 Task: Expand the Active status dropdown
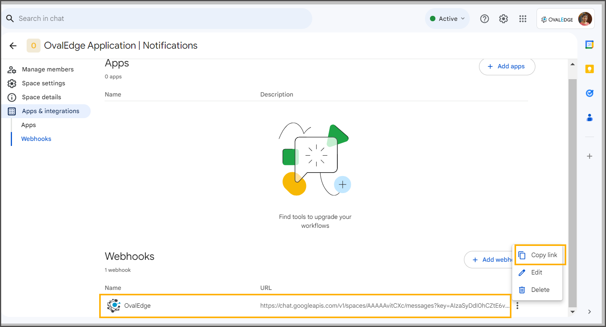(447, 19)
